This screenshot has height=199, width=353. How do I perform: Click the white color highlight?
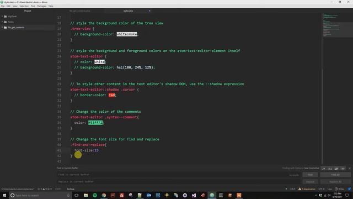(x=99, y=62)
